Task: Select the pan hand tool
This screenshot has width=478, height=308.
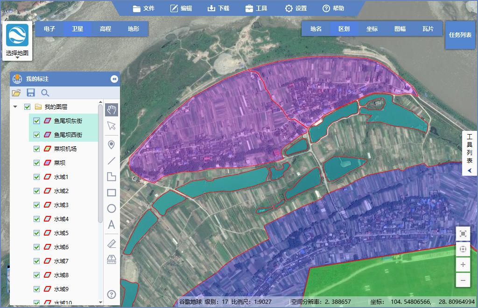Action: click(112, 109)
